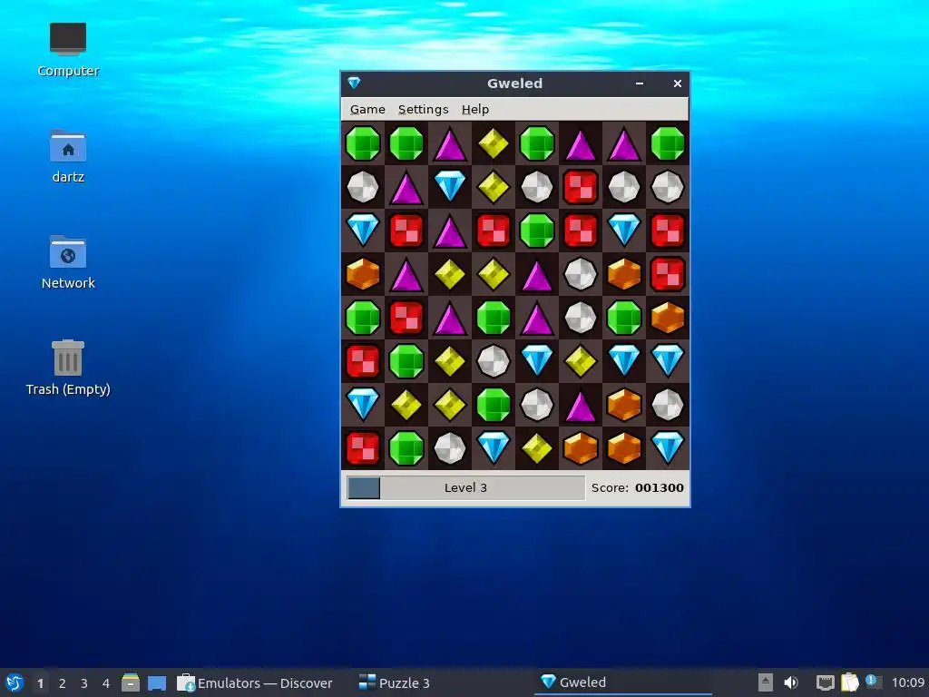
Task: Open the clipboard tray icon
Action: click(x=849, y=682)
